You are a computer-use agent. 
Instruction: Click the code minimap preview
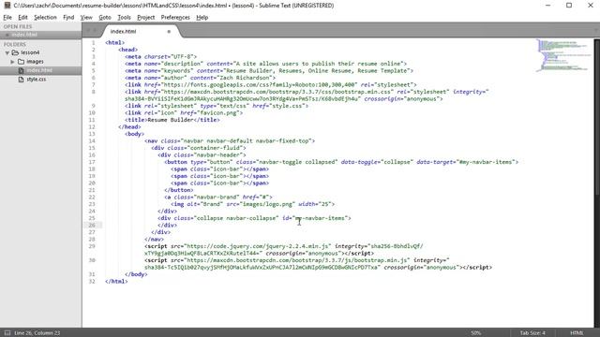tap(562, 55)
